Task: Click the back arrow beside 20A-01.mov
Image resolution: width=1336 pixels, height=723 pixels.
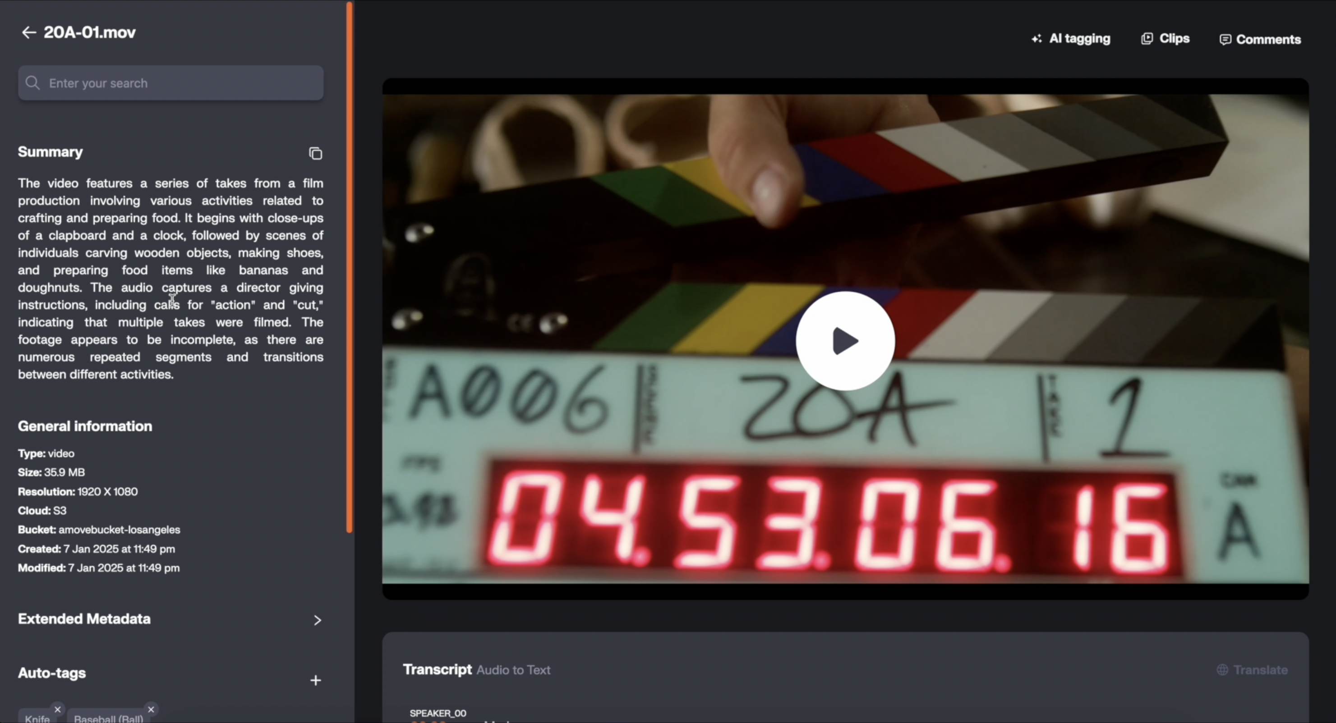Action: 28,32
